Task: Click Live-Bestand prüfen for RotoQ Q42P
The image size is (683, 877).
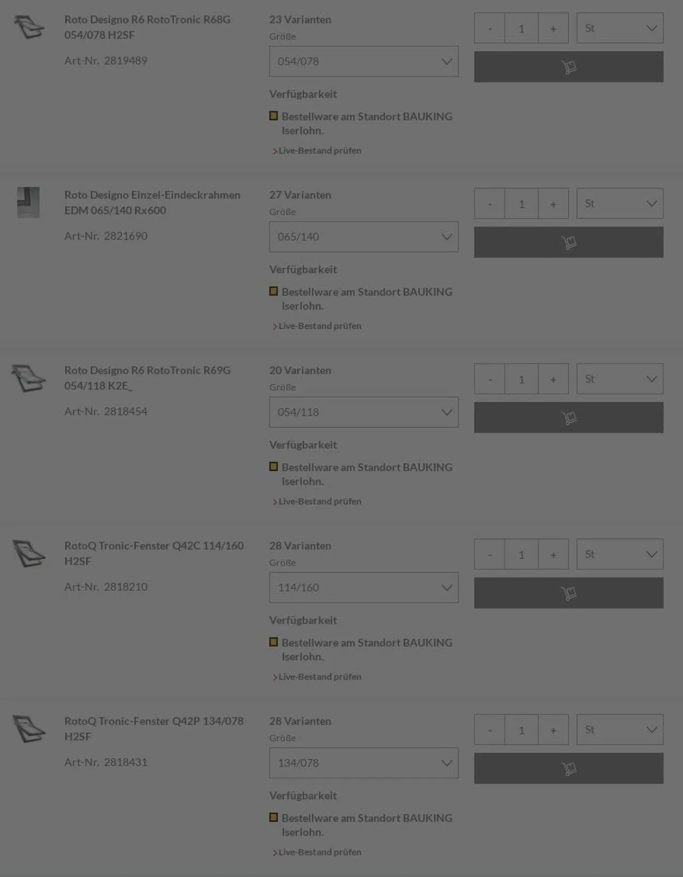Action: [320, 852]
